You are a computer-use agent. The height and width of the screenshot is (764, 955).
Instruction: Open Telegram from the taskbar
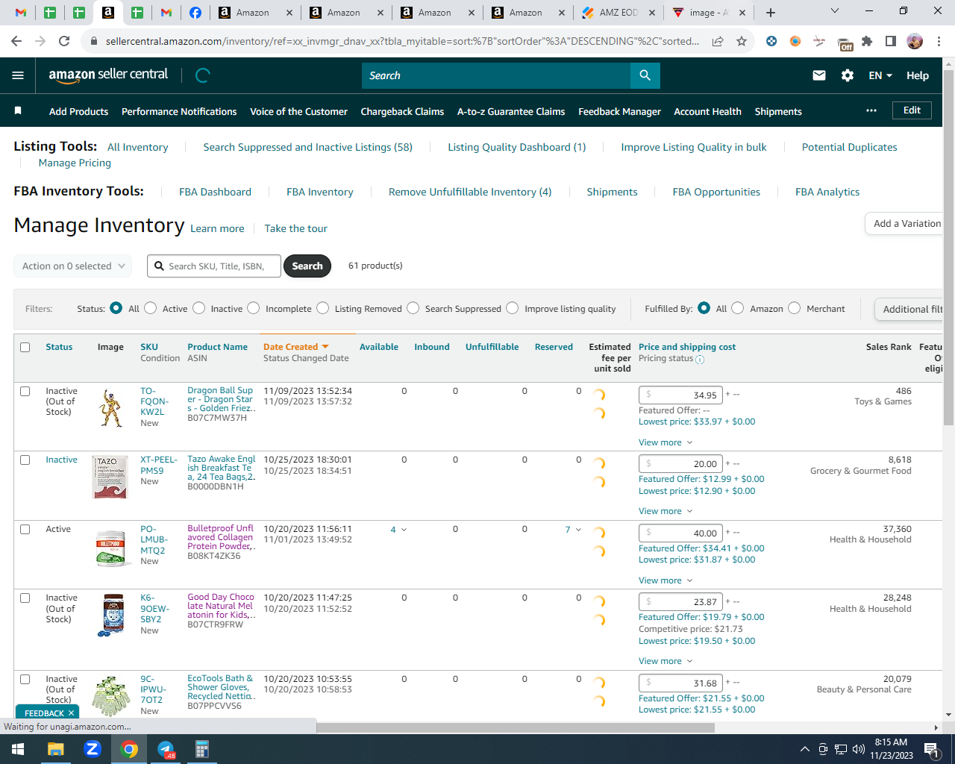pos(166,749)
